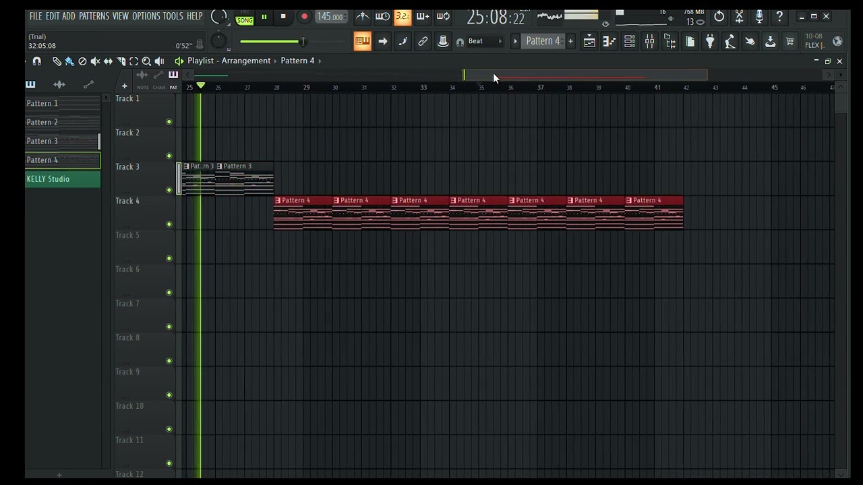This screenshot has height=485, width=863.
Task: Toggle the countdown before recording
Action: (403, 17)
